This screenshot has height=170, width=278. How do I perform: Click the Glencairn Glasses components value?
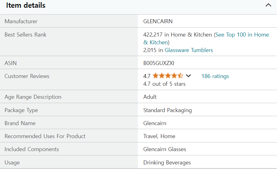[165, 149]
